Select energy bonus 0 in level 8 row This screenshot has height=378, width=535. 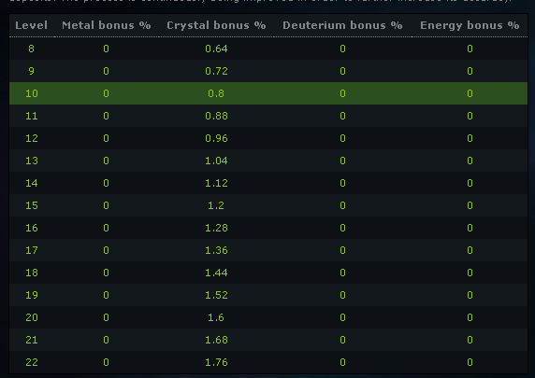[470, 49]
